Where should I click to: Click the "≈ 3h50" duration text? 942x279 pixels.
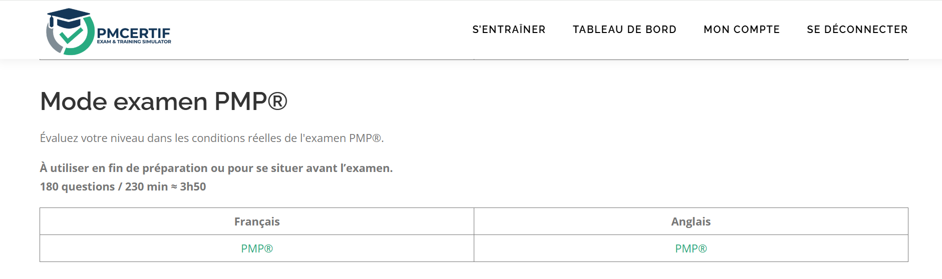188,186
